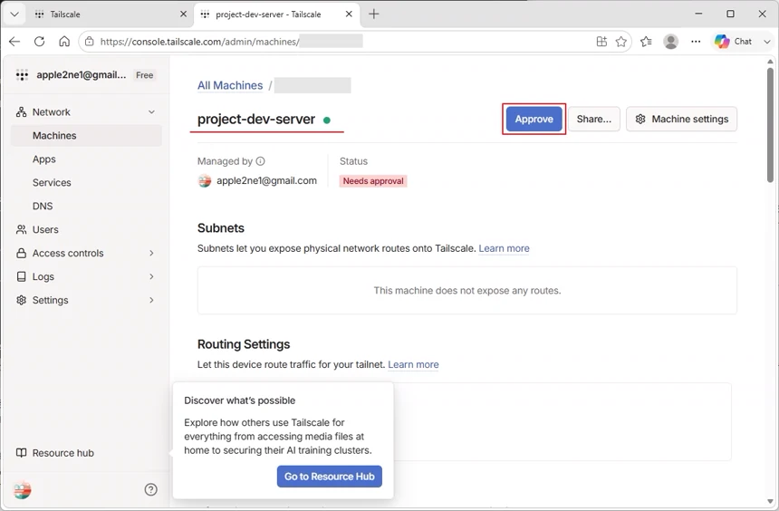The image size is (779, 511).
Task: Click the sidebar Settings gear icon
Action: click(22, 300)
